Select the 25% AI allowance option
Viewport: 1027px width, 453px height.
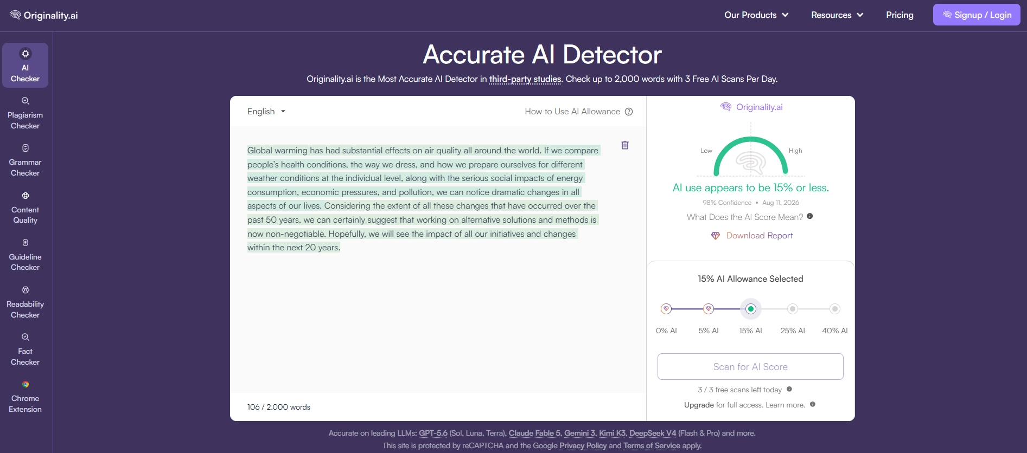pos(793,309)
